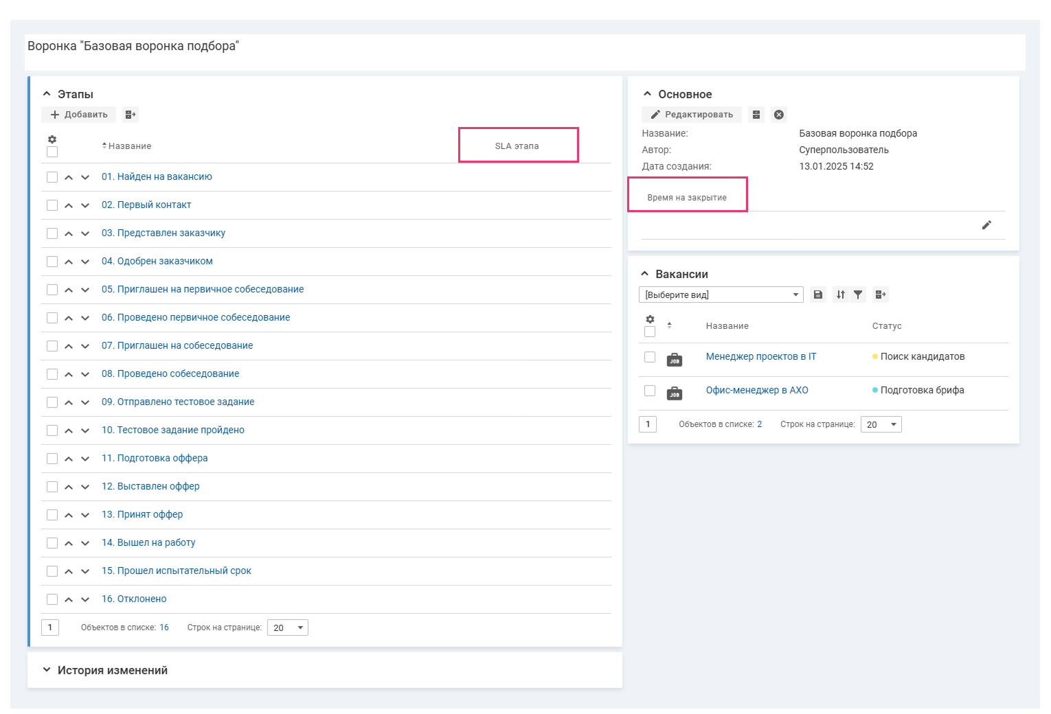This screenshot has width=1051, height=714.
Task: Click the archive icon beside Редактировать
Action: pos(756,115)
